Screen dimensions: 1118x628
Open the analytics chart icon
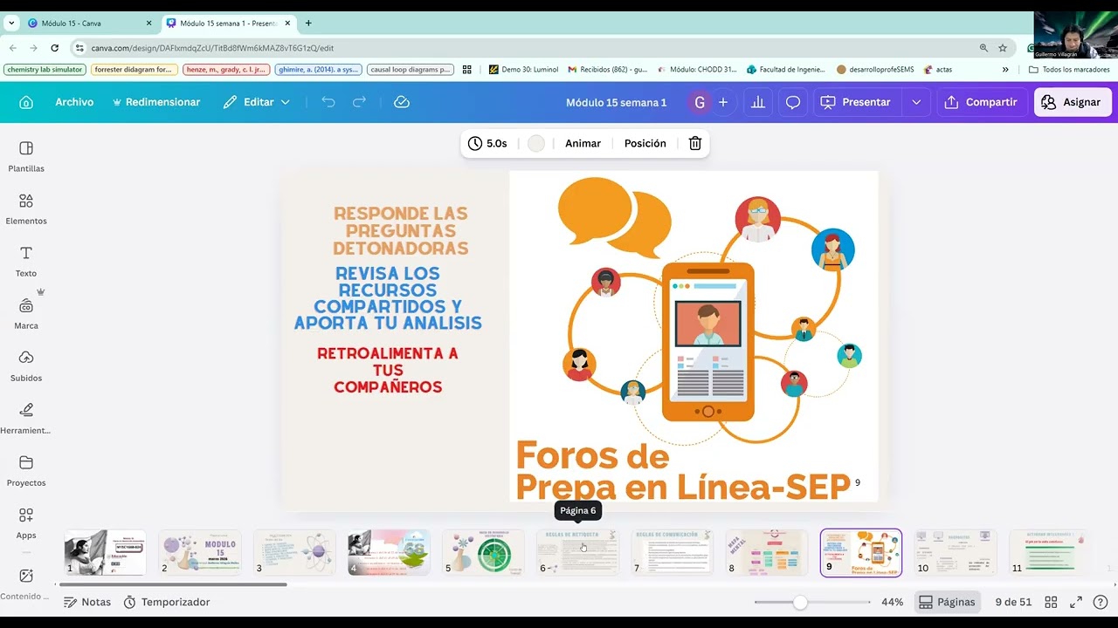[758, 102]
